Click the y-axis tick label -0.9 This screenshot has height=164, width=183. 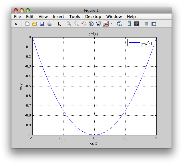(x=28, y=125)
